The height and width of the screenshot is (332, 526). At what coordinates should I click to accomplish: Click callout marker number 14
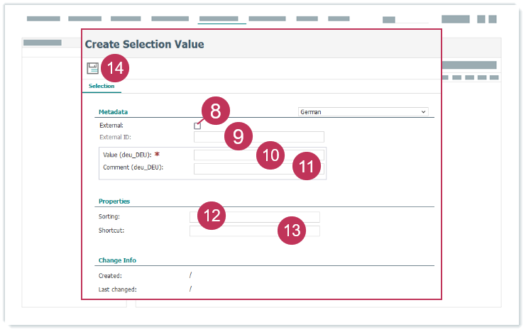[x=116, y=68]
